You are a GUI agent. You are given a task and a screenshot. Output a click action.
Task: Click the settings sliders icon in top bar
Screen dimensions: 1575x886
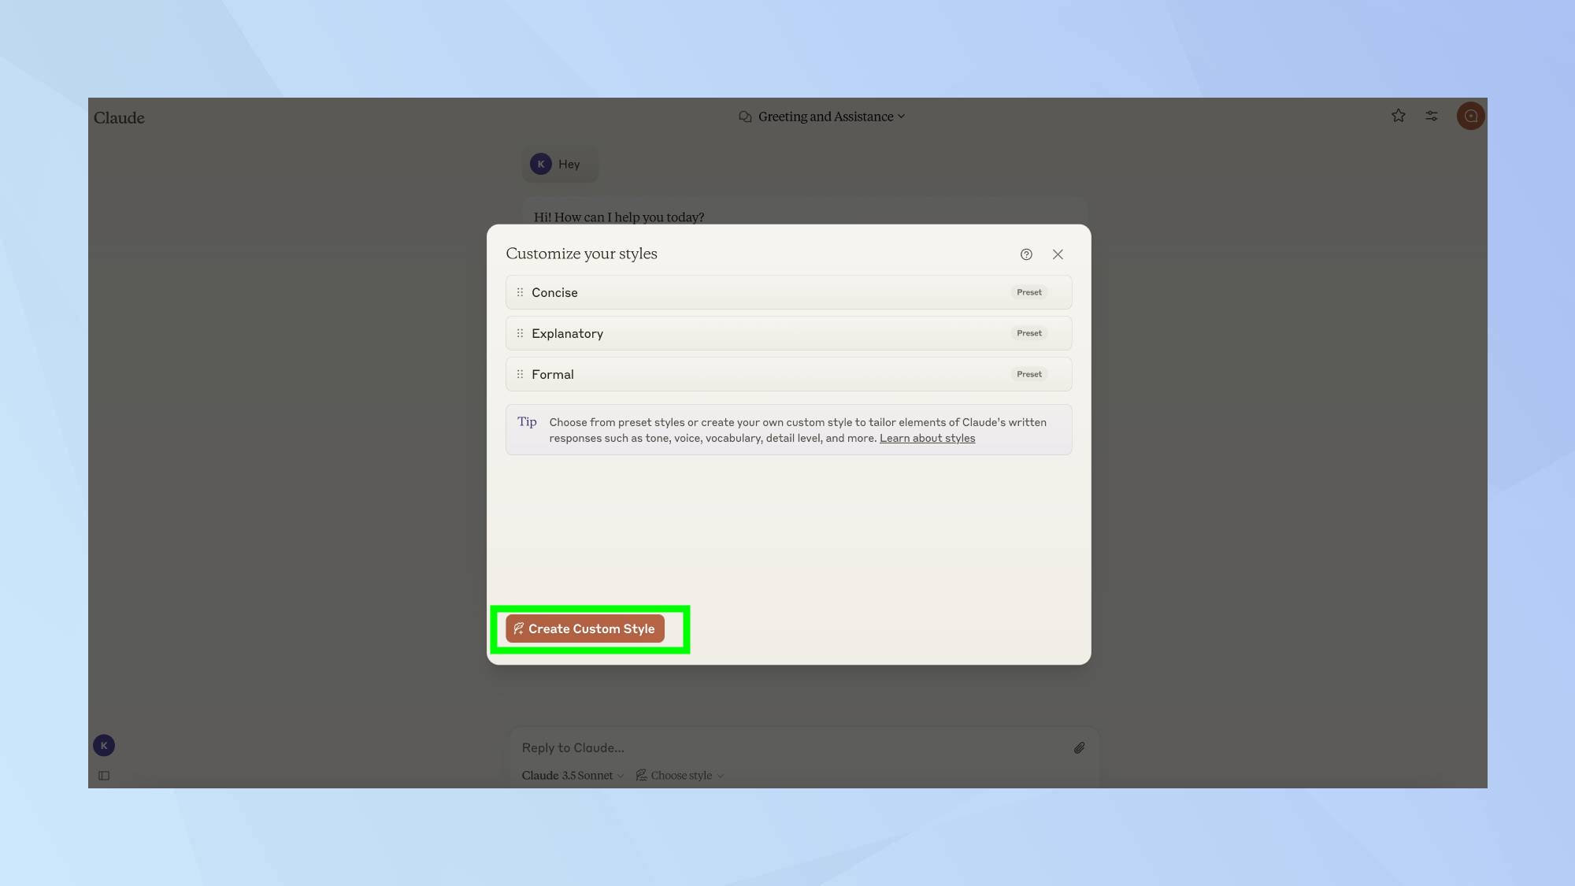pos(1431,117)
